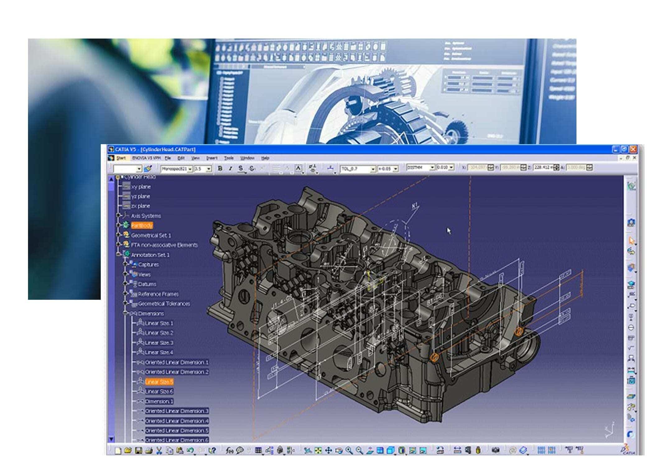Open the Window menu
This screenshot has width=653, height=466.
click(248, 158)
